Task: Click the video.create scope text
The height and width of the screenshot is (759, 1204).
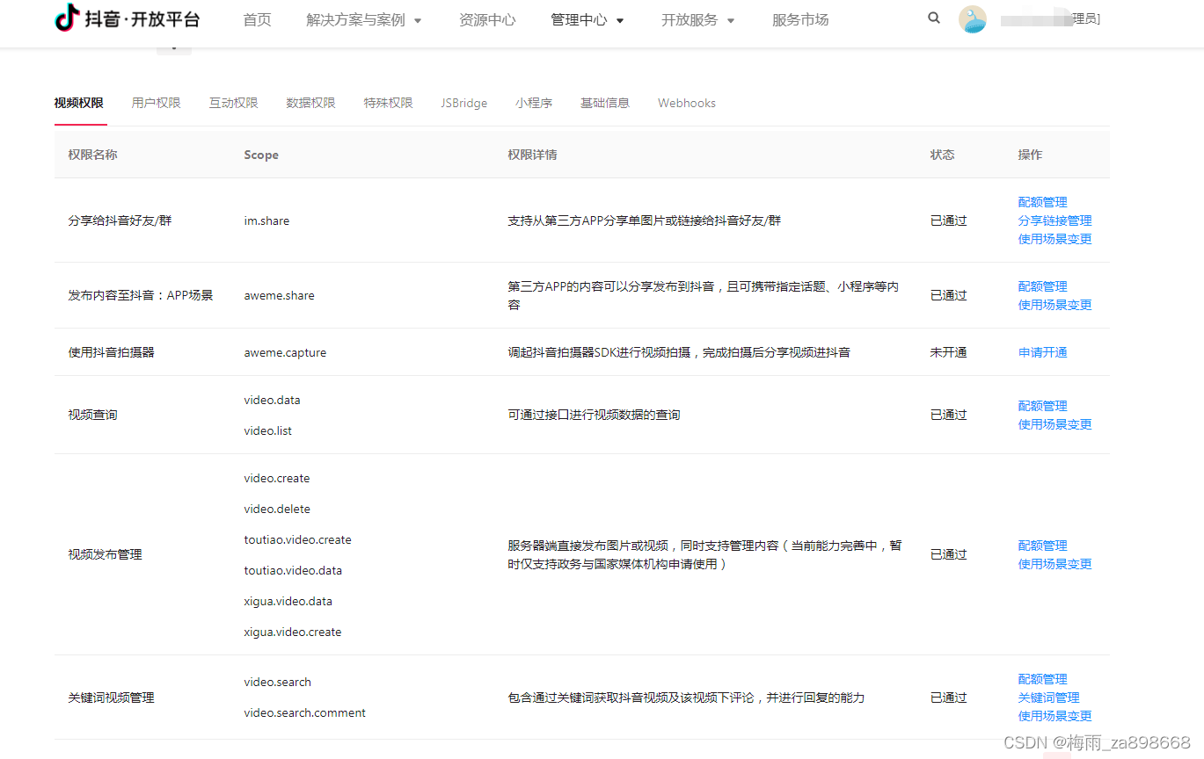Action: tap(277, 478)
